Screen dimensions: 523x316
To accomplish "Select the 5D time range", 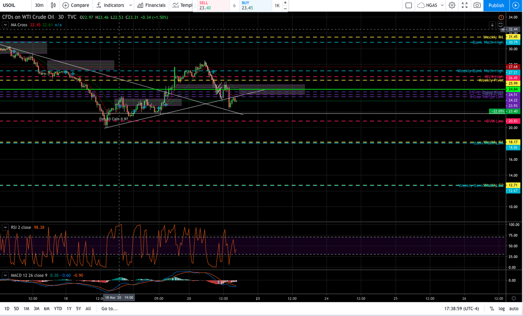I will pos(16,309).
